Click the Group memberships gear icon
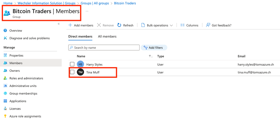This screenshot has height=120, width=280. [5, 93]
